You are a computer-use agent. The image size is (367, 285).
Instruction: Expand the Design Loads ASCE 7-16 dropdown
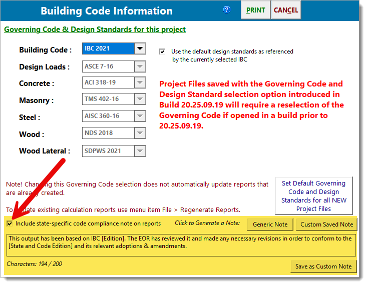point(140,66)
